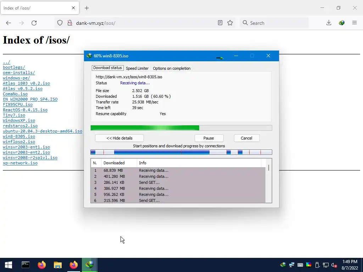Go back using the browser back arrow

click(9, 23)
